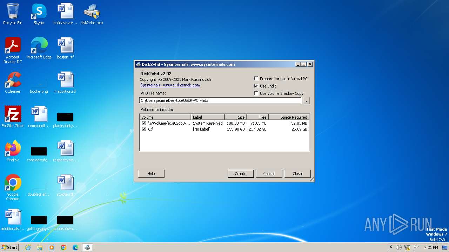Image resolution: width=449 pixels, height=252 pixels.
Task: Sort by the Volume column header
Action: (165, 117)
